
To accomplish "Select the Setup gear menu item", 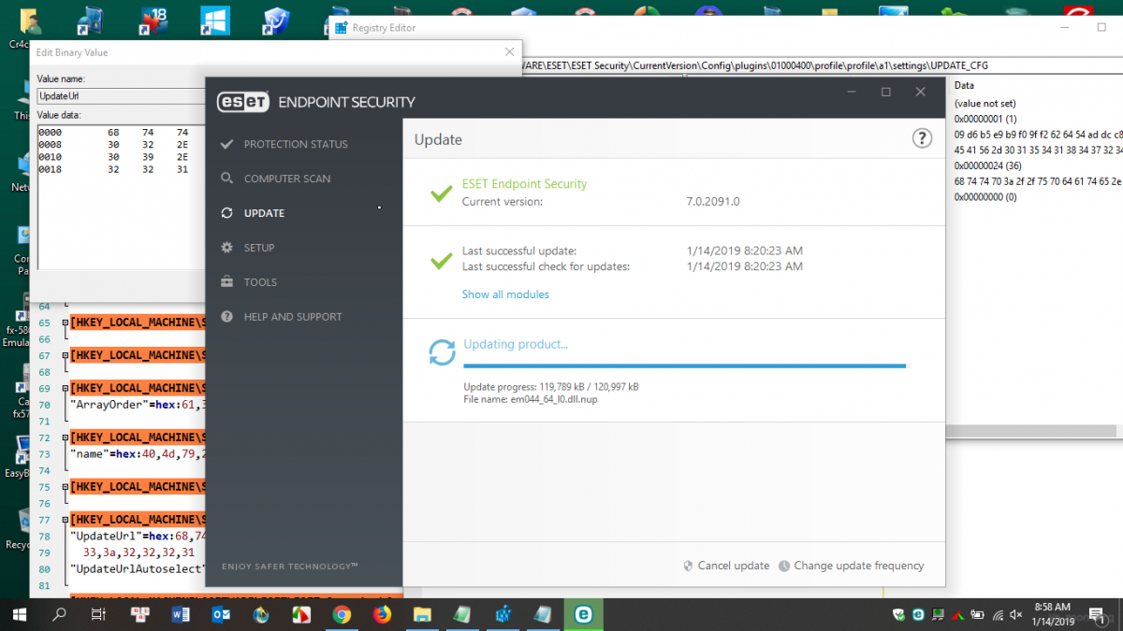I will [x=258, y=248].
